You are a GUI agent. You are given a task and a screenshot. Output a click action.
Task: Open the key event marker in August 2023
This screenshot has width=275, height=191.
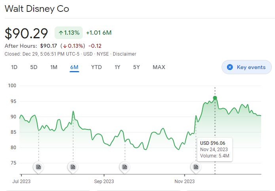(x=73, y=167)
